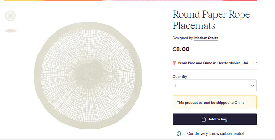The image size is (275, 140).
Task: Click the Quantity dropdown chevron arrow
Action: click(x=252, y=86)
